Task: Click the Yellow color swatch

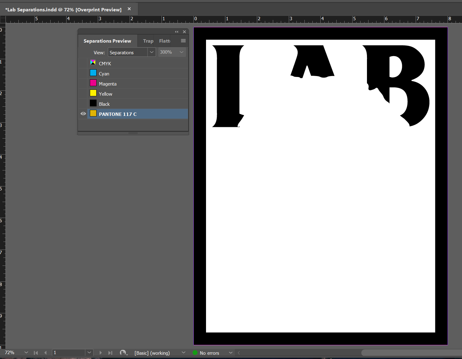Action: pos(93,93)
